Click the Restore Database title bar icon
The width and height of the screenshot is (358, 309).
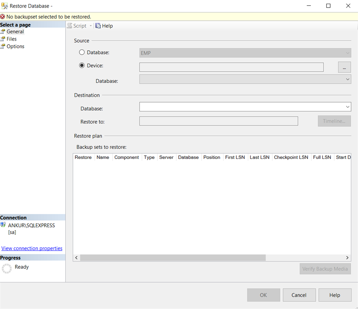point(5,6)
